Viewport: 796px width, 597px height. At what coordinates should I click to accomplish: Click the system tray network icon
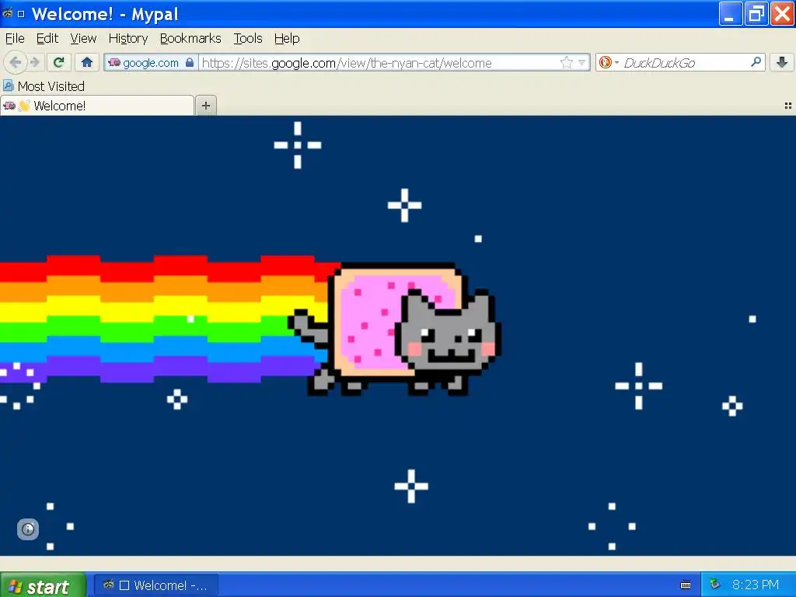[715, 585]
